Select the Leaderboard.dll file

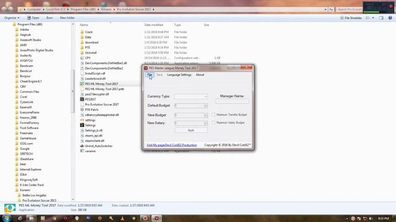coord(95,78)
